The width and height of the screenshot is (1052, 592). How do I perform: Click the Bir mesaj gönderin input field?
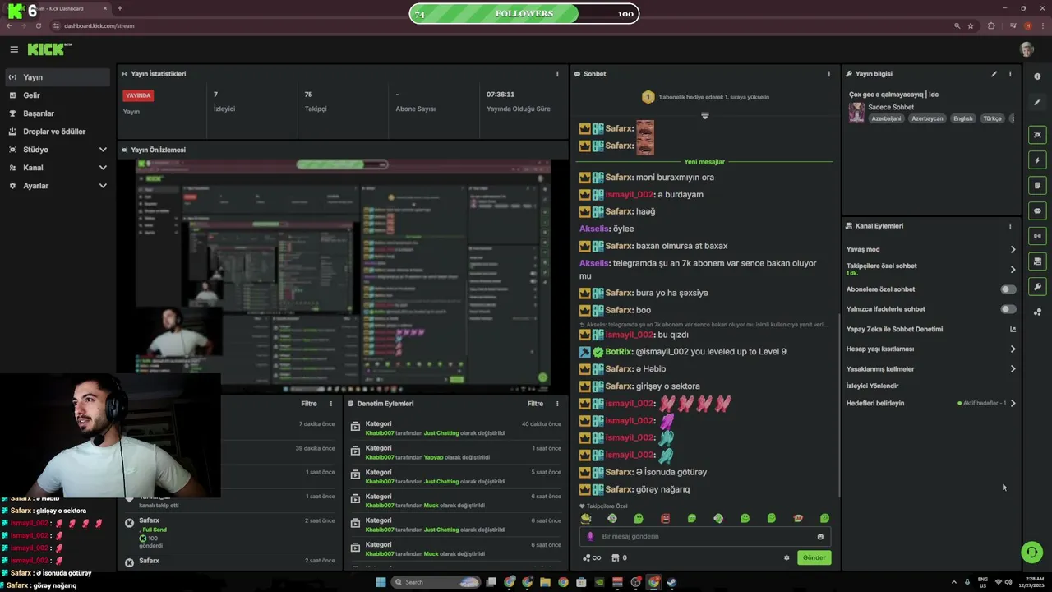(705, 537)
